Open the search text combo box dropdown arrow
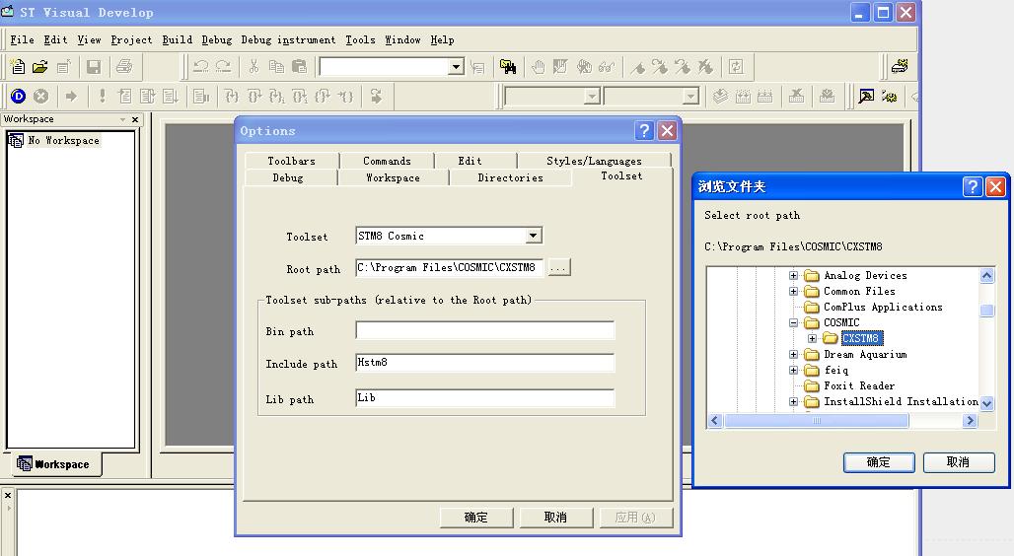The width and height of the screenshot is (1014, 556). tap(456, 67)
